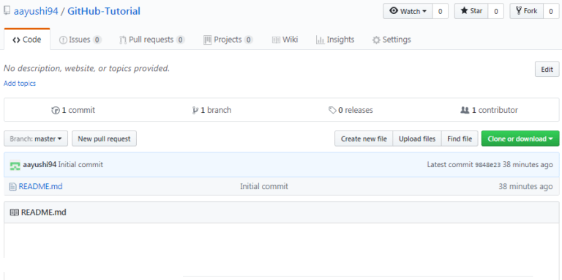
Task: Click the repository book icon beside aayushi94
Action: tap(7, 11)
